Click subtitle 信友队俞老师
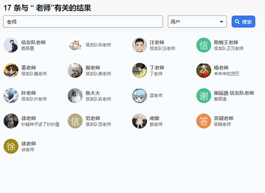Screen dimensions: 265x193 coord(98,99)
